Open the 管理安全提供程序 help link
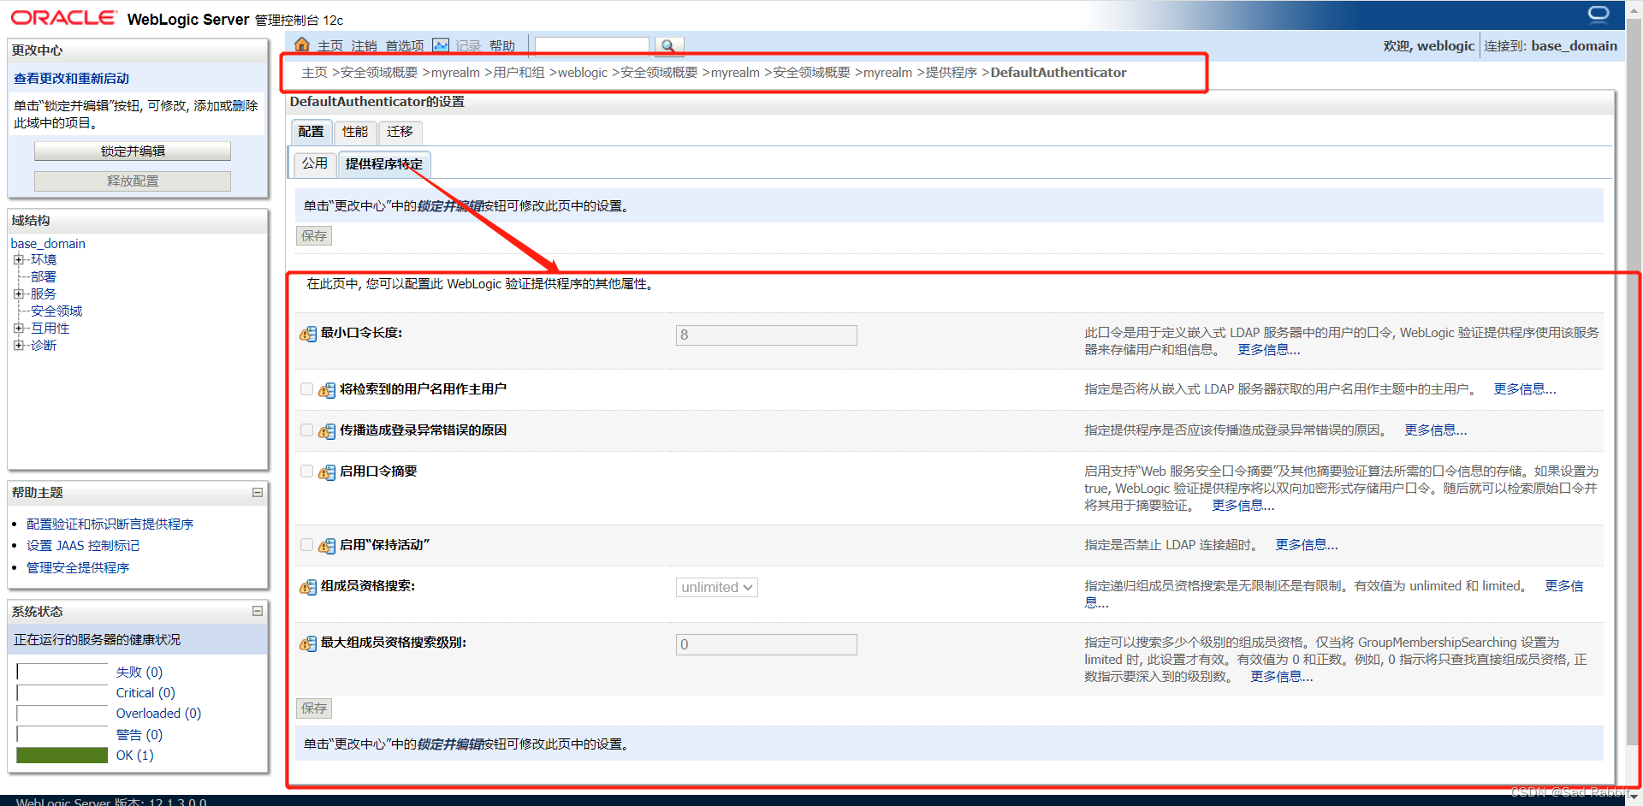The image size is (1643, 806). 77,566
